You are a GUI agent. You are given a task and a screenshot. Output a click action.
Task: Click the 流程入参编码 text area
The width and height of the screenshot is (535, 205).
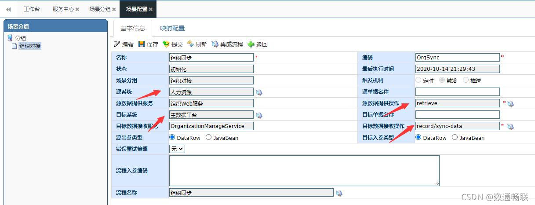point(304,171)
